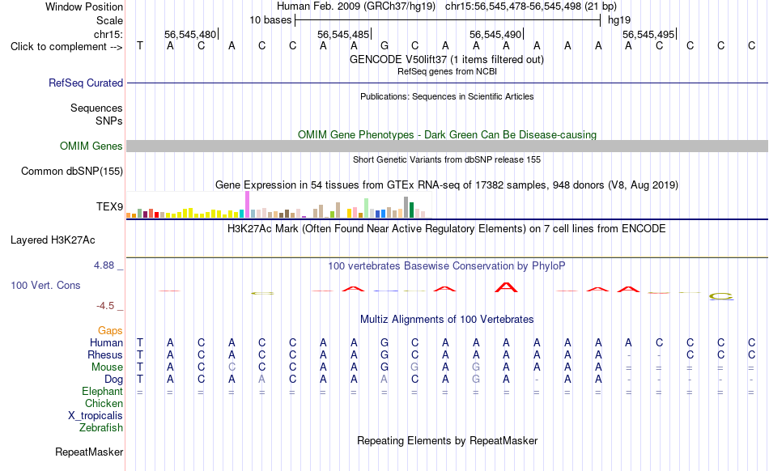Click the 56,545,495 ruler position
The width and height of the screenshot is (769, 471).
[648, 34]
